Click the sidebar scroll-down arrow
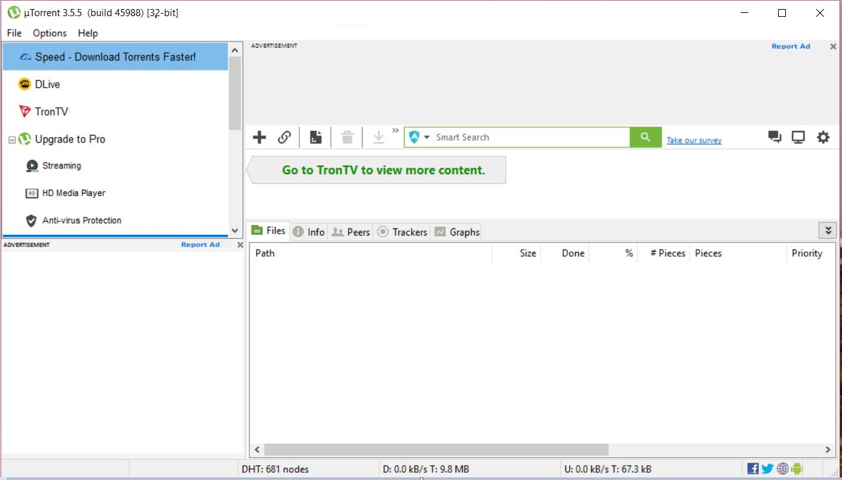842x480 pixels. 234,230
